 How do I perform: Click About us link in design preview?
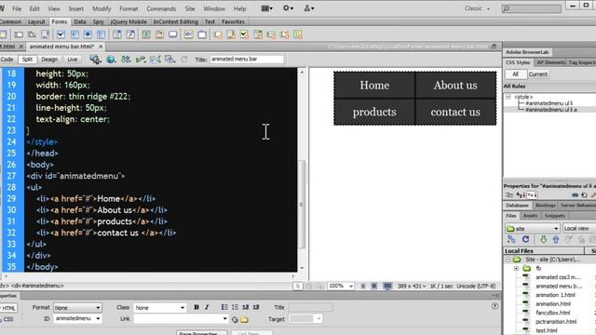click(455, 85)
